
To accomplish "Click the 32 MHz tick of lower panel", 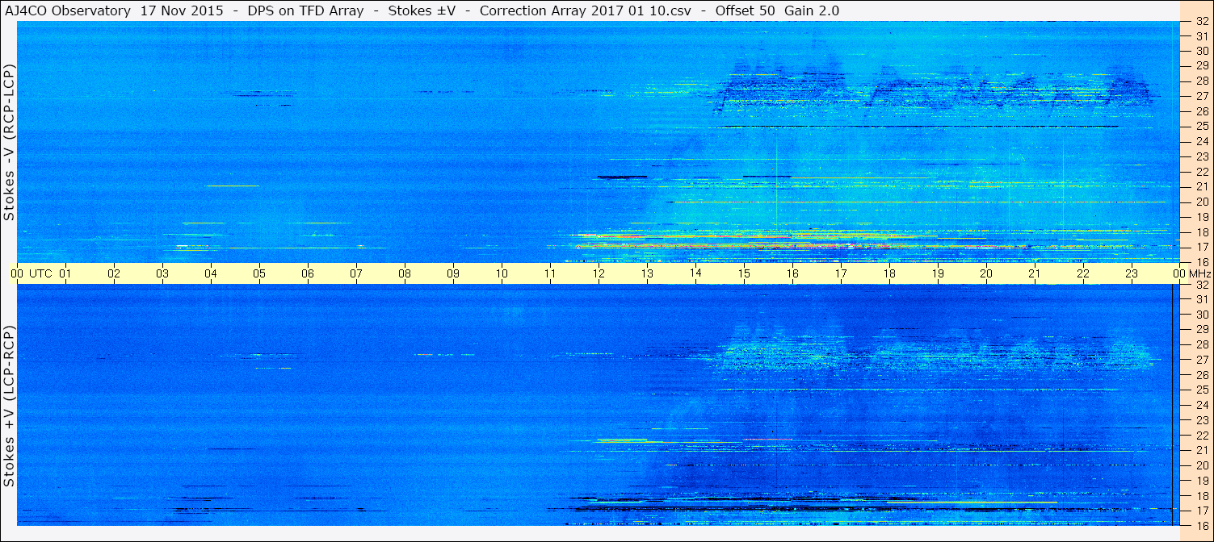I will [x=1202, y=284].
